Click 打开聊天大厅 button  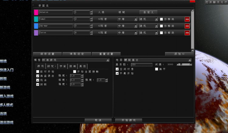click(216, 2)
